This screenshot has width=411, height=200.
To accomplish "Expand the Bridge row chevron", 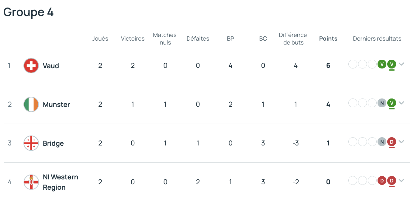I will tap(401, 142).
